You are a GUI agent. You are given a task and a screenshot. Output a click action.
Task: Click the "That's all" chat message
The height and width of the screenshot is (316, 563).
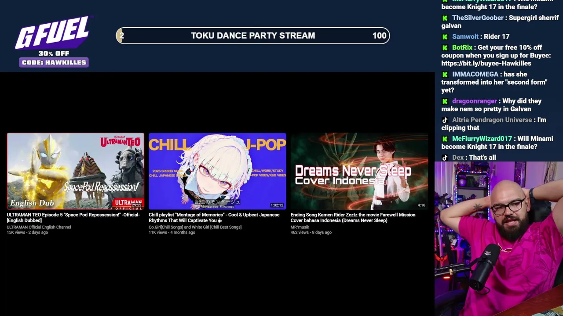tap(483, 158)
